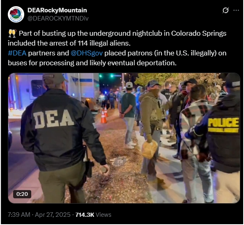The image size is (244, 225).
Task: Click the 0:20 video duration badge
Action: click(22, 194)
